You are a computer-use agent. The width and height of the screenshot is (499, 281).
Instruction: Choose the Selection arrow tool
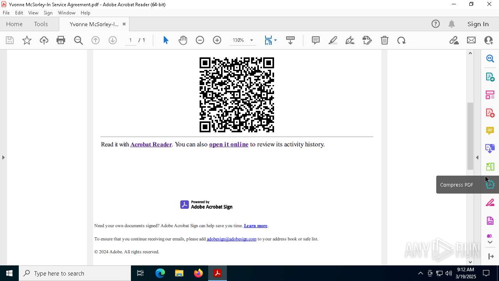tap(166, 40)
